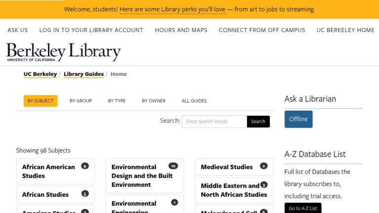Expand Environmental Design and the Built Environment

point(145,176)
